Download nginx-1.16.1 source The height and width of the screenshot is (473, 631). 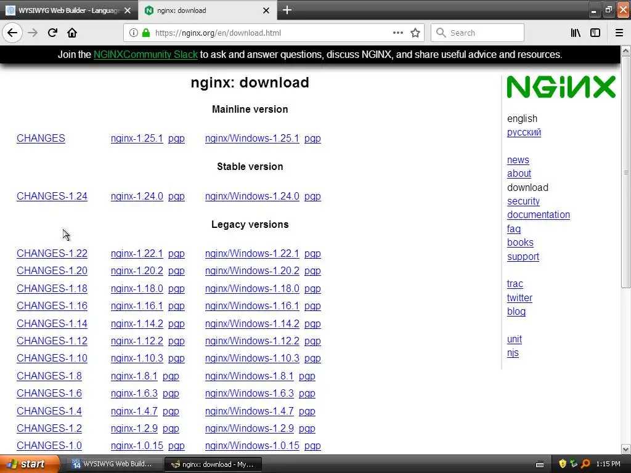[x=137, y=306]
